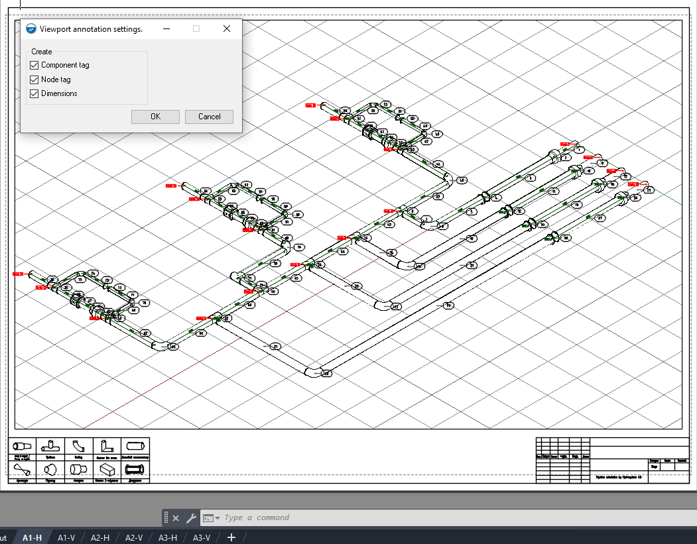Close the command line with X icon
Image resolution: width=697 pixels, height=544 pixels.
pyautogui.click(x=176, y=518)
